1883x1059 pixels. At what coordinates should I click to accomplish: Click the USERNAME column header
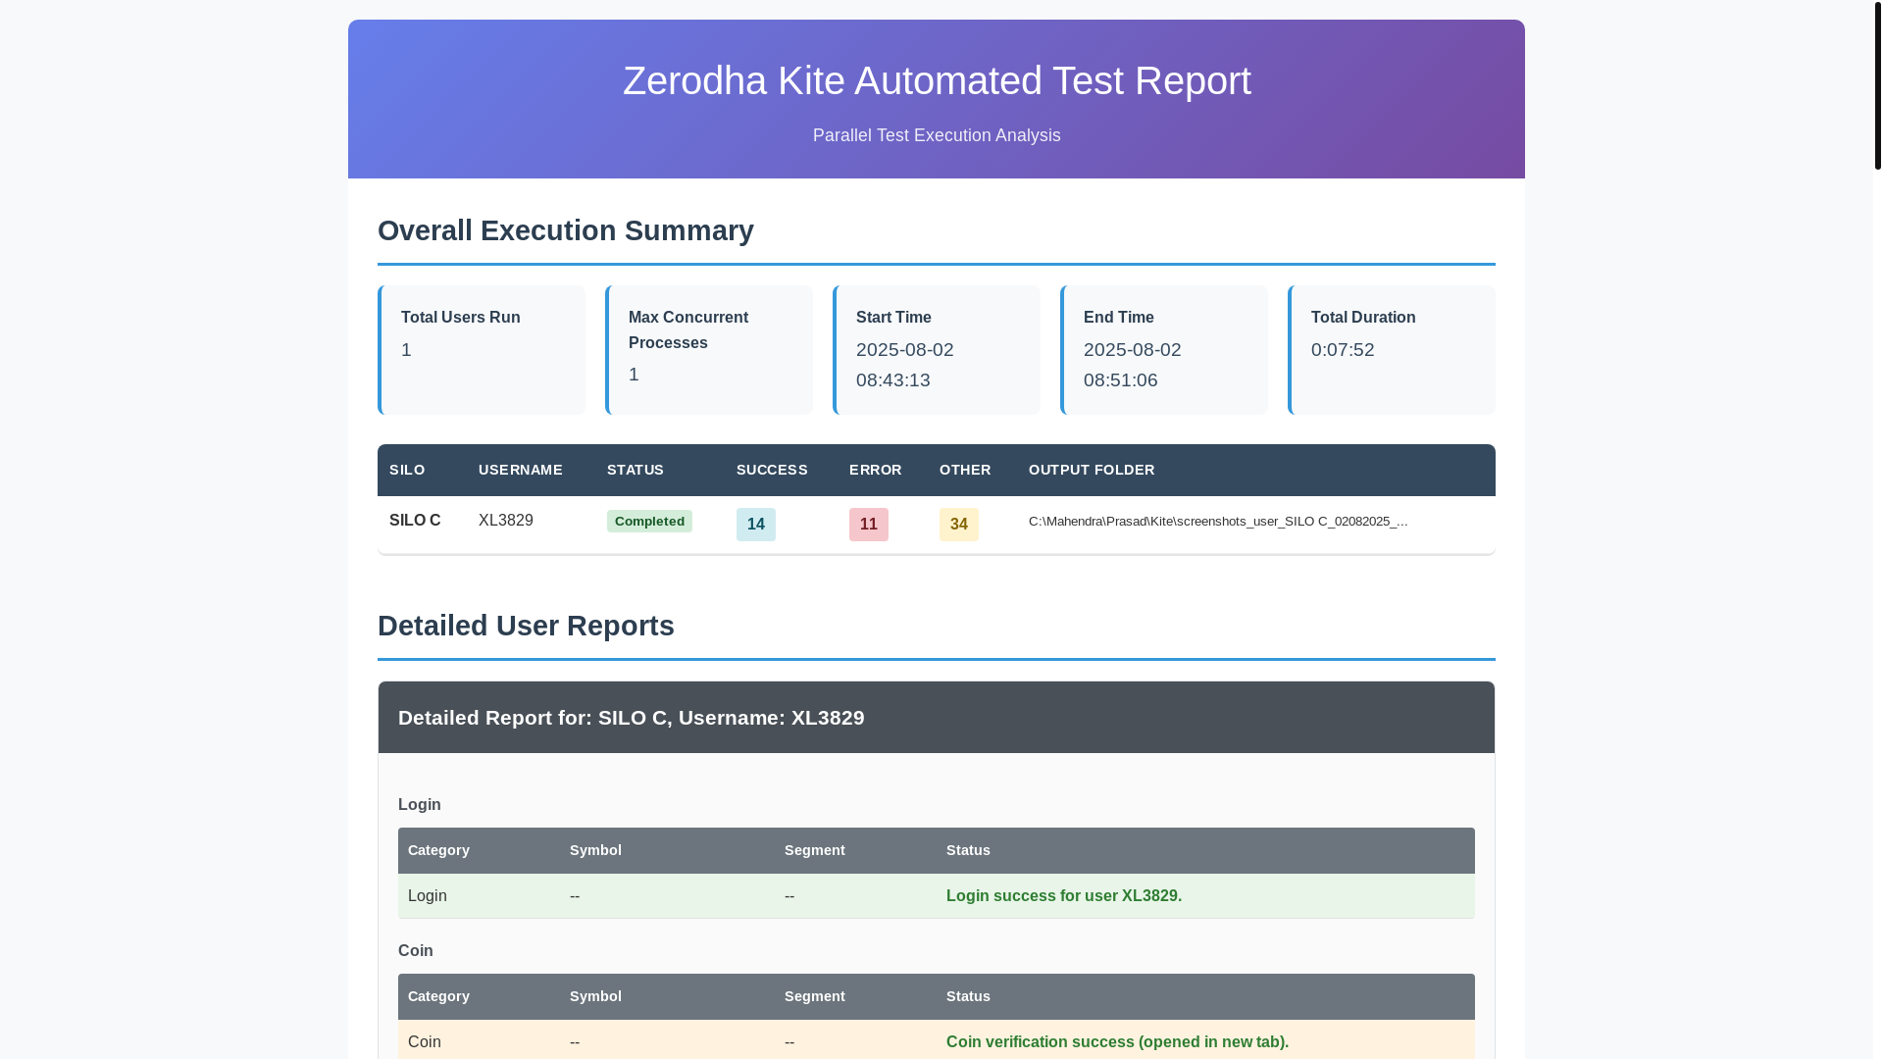pos(521,470)
